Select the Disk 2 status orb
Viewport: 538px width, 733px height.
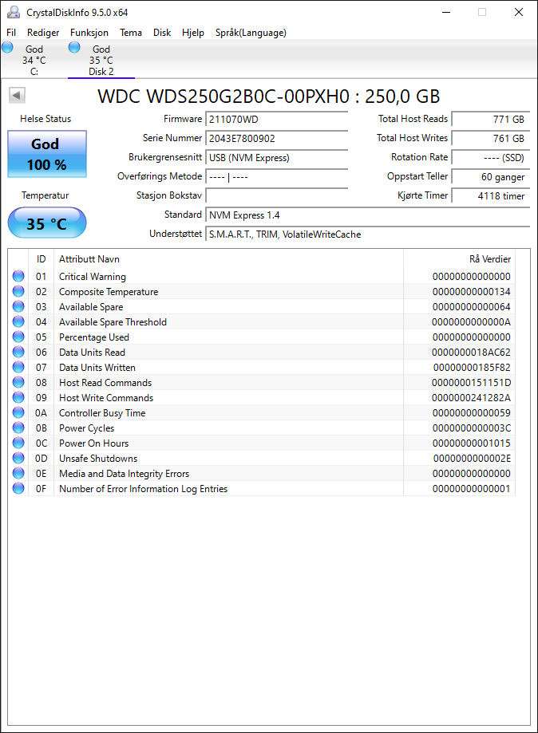(x=74, y=47)
